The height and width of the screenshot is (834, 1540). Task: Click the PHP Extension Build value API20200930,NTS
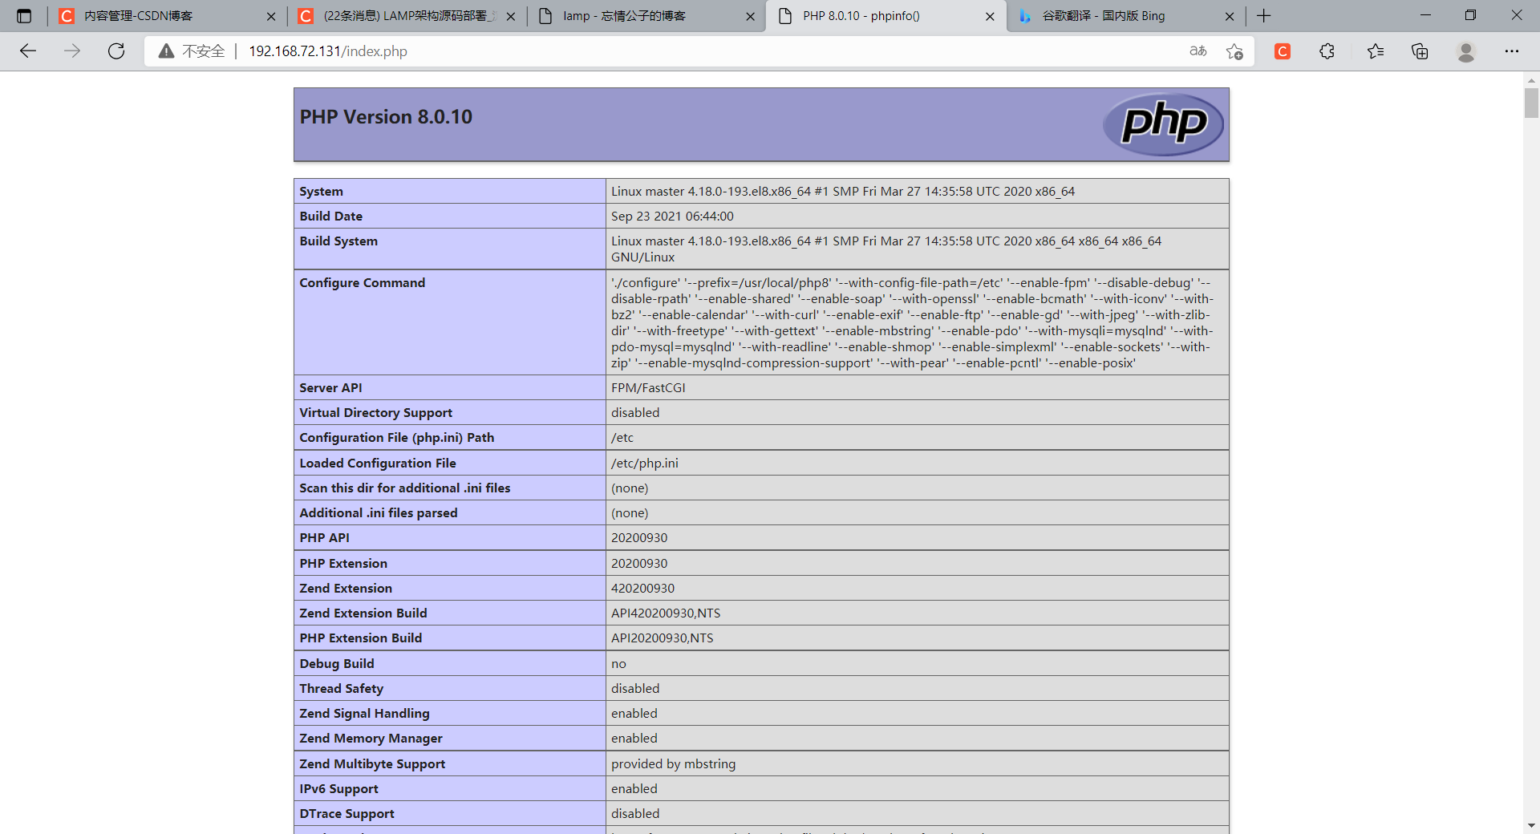[x=662, y=638]
